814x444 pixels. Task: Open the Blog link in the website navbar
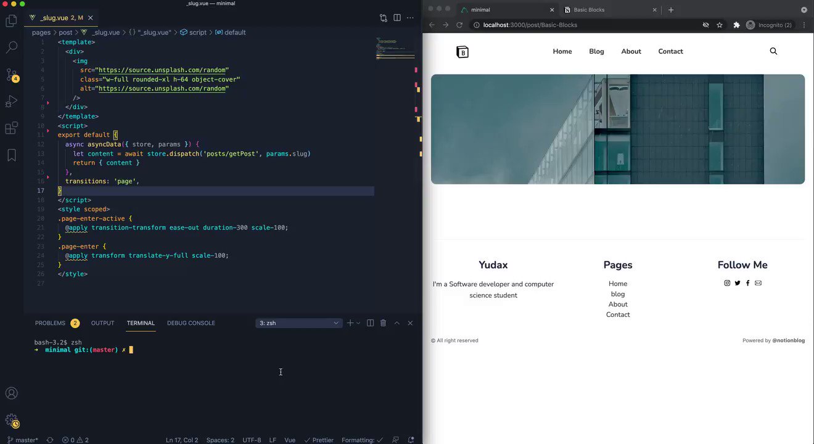[596, 51]
